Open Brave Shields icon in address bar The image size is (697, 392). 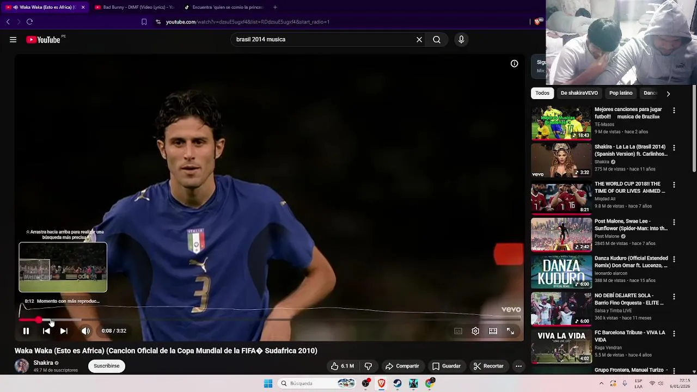click(x=537, y=22)
